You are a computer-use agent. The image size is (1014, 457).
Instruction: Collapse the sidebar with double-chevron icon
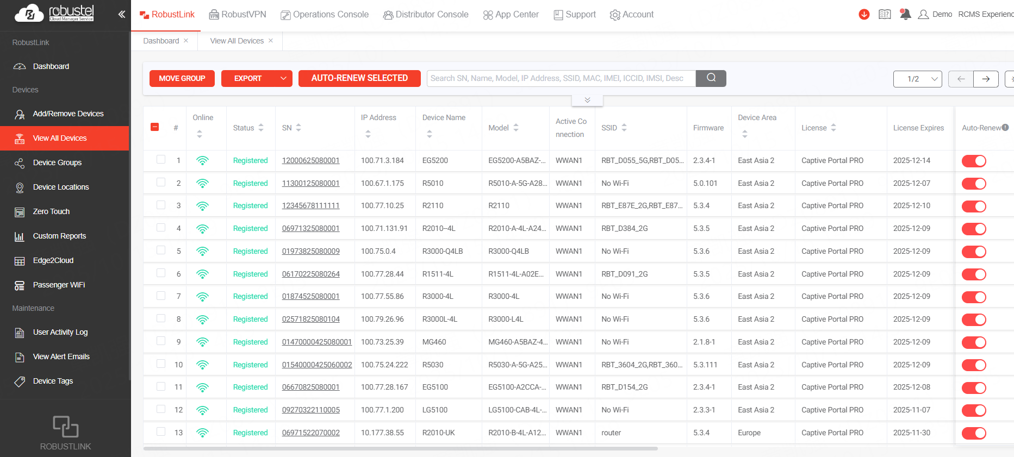click(x=122, y=14)
